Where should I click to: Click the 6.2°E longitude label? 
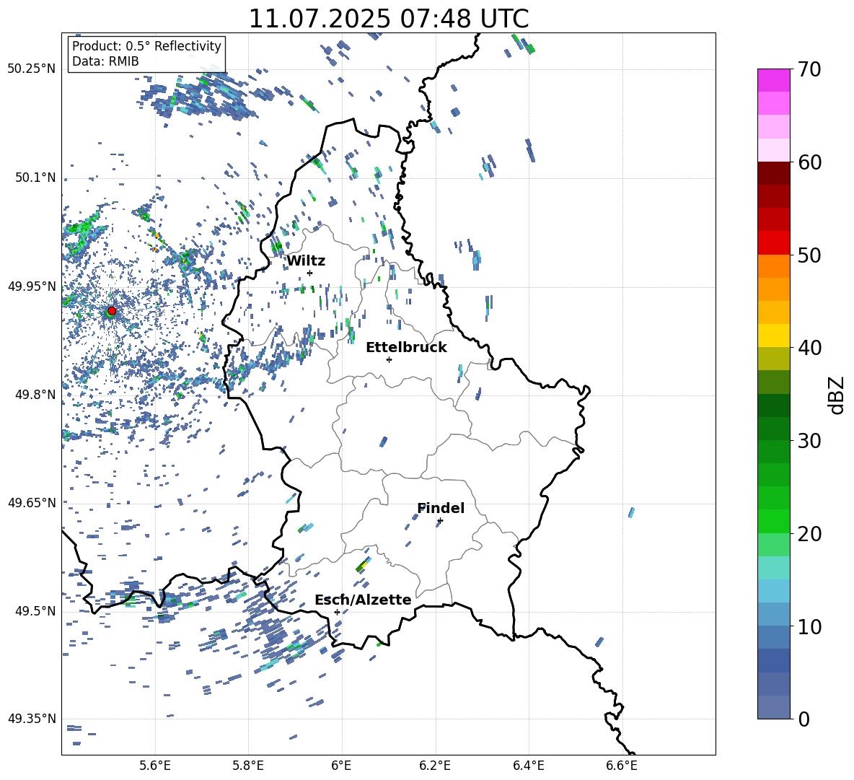pyautogui.click(x=435, y=766)
